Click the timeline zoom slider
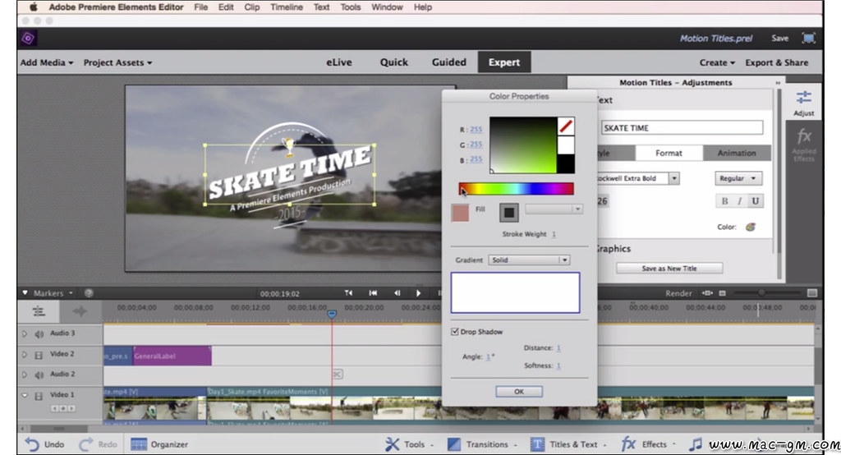Viewport: 841px width, 455px height. (761, 293)
